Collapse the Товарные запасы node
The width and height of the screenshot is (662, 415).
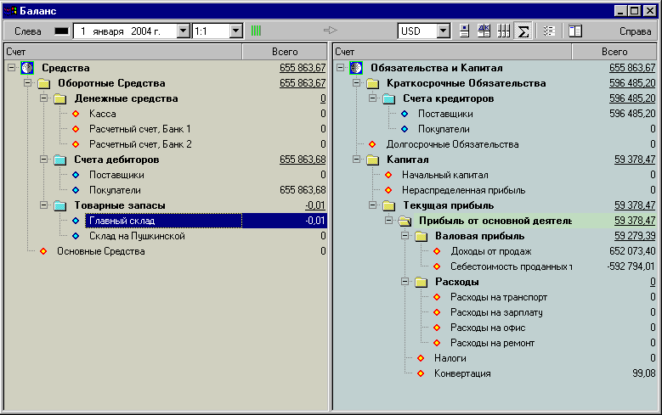43,205
